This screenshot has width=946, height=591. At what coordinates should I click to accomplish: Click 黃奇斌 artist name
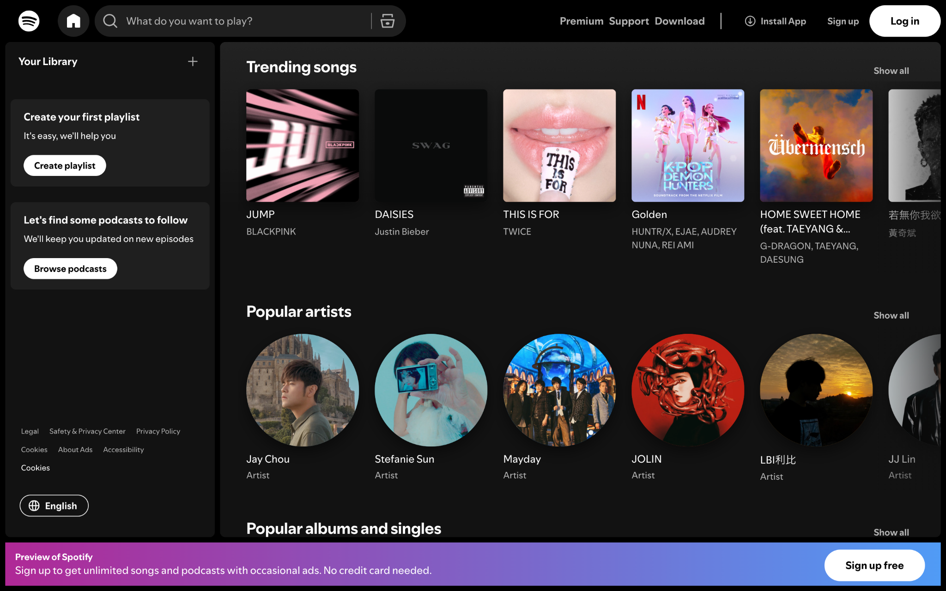click(x=902, y=233)
